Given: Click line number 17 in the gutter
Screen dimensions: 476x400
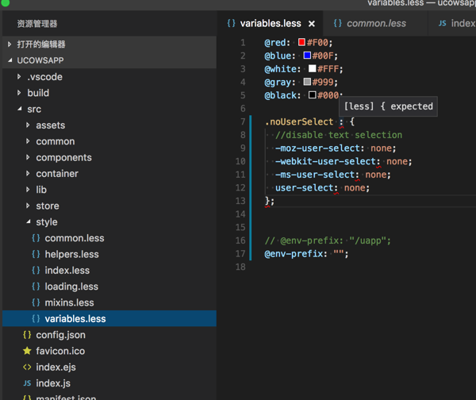Looking at the screenshot, I should tap(242, 254).
